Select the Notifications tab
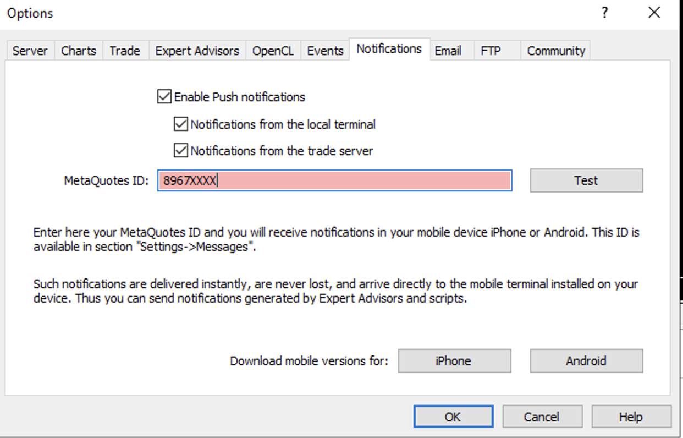The width and height of the screenshot is (683, 438). [x=389, y=49]
